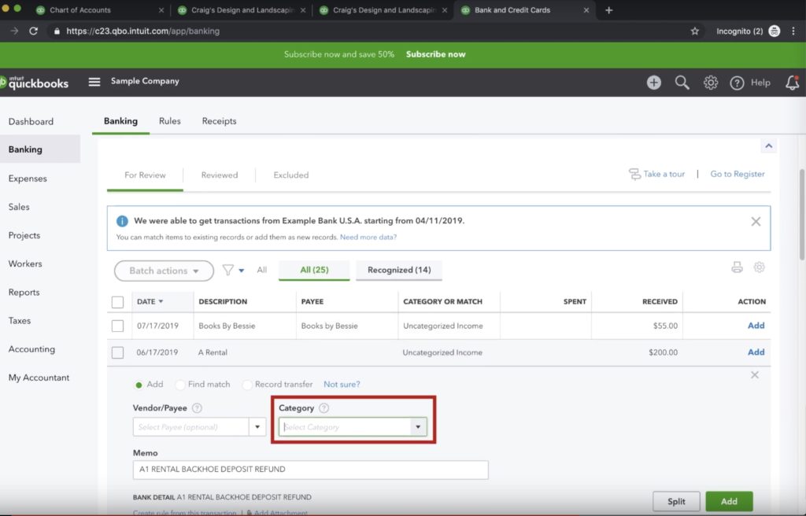Select the All (25) transactions tab

pyautogui.click(x=314, y=271)
